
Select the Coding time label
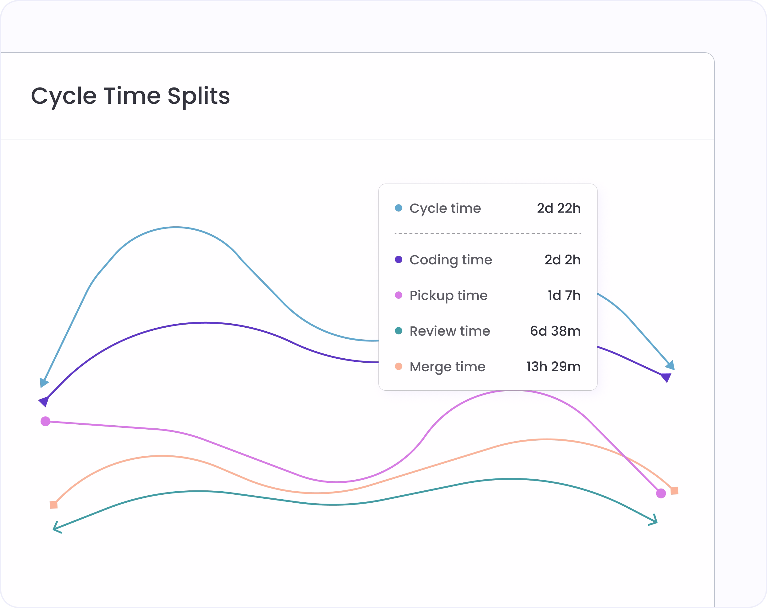[x=451, y=260]
